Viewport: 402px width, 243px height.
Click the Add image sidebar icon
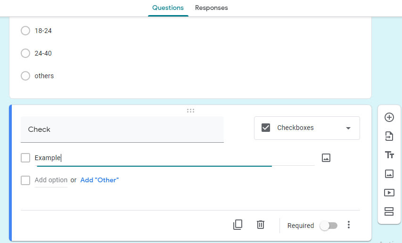(389, 174)
